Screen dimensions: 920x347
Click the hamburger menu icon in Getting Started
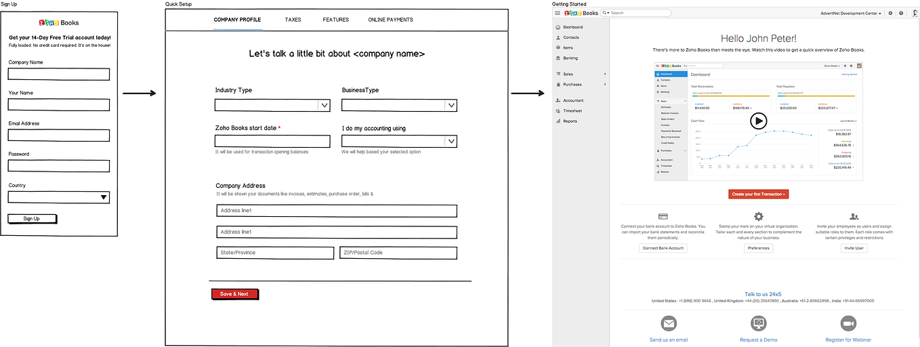pyautogui.click(x=557, y=13)
